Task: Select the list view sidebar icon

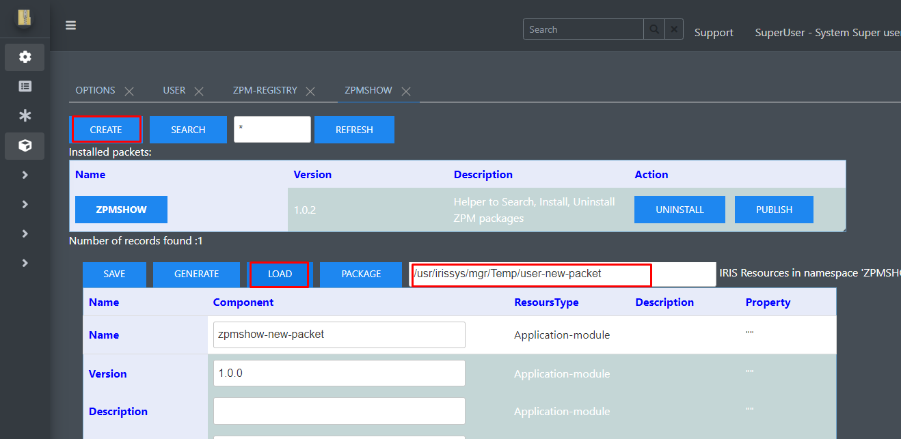Action: point(25,87)
